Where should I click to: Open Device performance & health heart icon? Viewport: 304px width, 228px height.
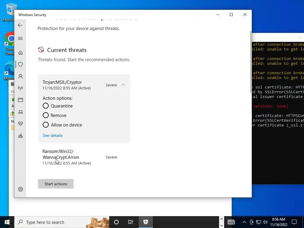[x=20, y=124]
